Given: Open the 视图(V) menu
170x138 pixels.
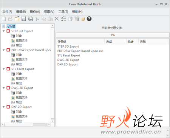Looking at the screenshot, I should 49,12.
